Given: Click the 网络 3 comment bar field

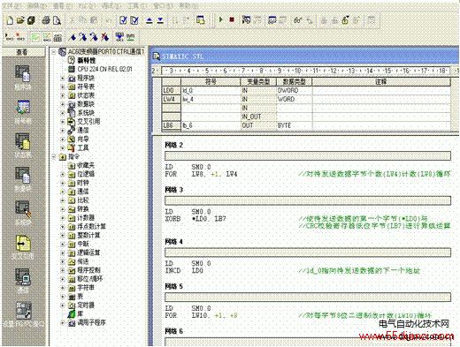Looking at the screenshot, I should click(308, 200).
